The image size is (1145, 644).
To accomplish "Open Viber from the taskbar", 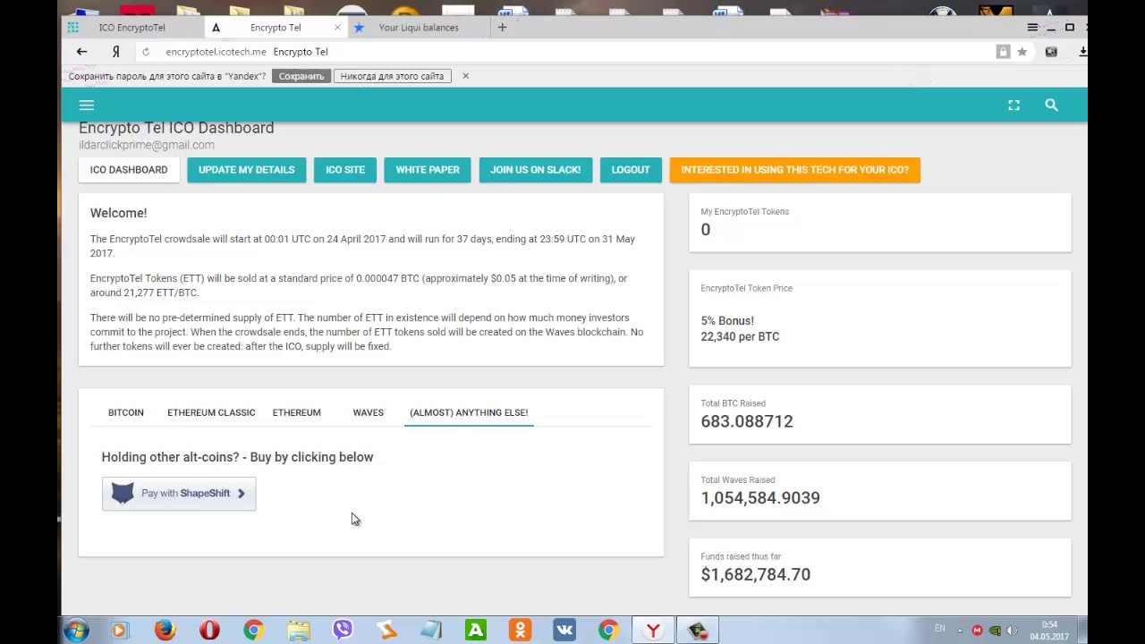I will (x=343, y=631).
